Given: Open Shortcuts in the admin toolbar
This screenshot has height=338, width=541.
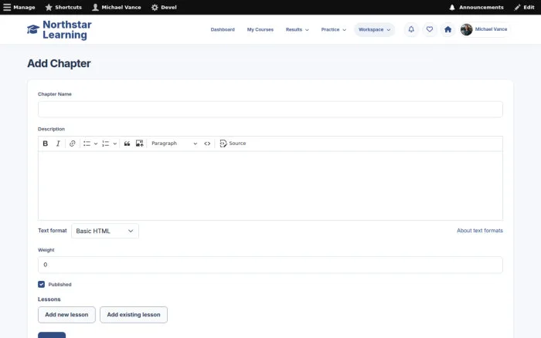Looking at the screenshot, I should click(x=63, y=7).
